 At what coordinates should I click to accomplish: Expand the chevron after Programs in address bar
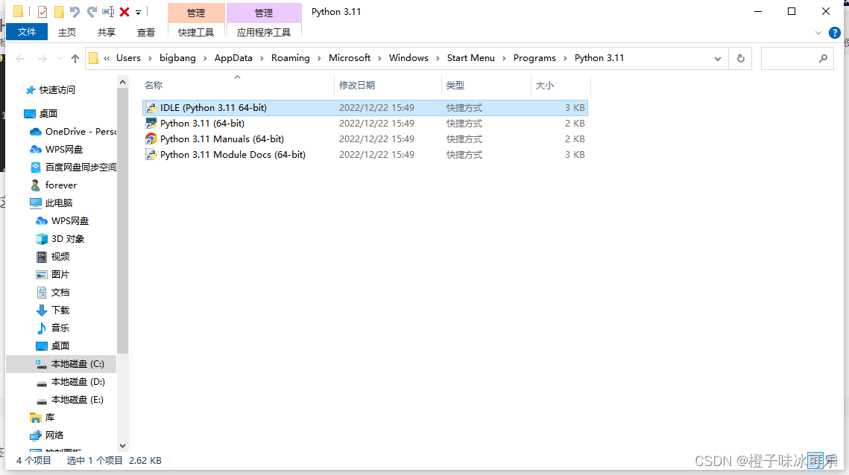565,58
